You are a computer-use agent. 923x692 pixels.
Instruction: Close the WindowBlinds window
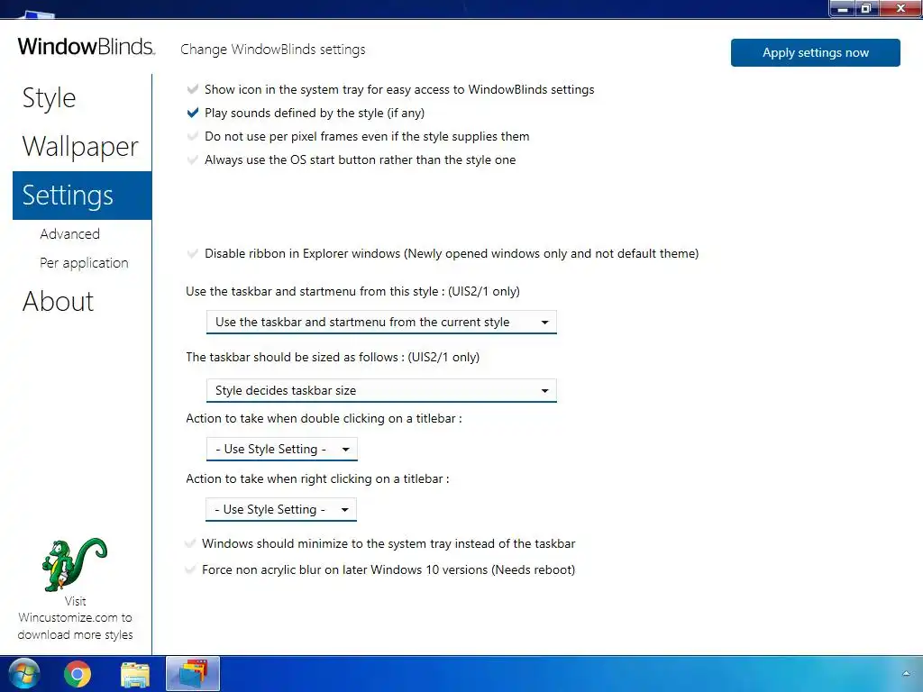pos(900,8)
